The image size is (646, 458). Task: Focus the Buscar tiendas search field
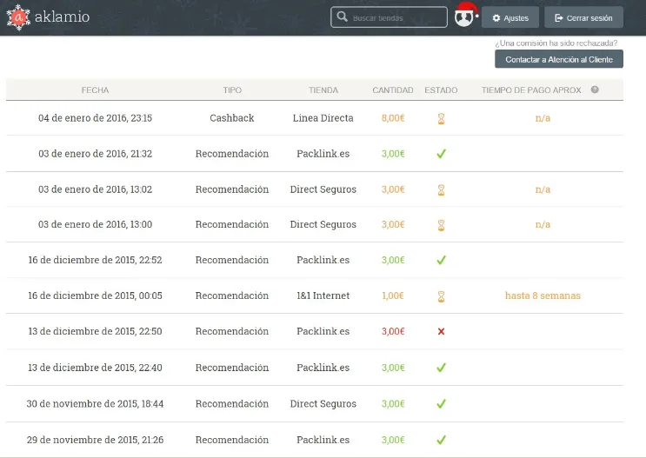coord(389,17)
